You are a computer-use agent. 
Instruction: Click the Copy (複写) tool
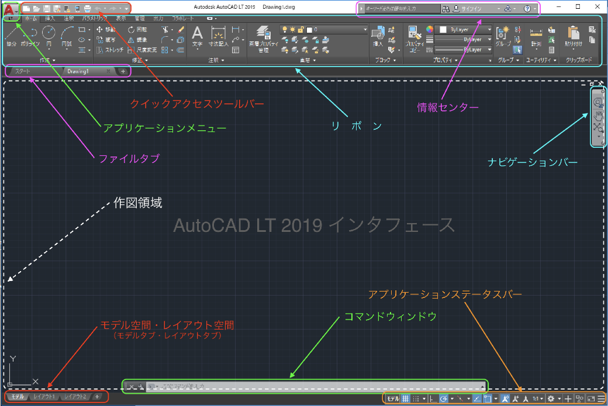(x=105, y=40)
